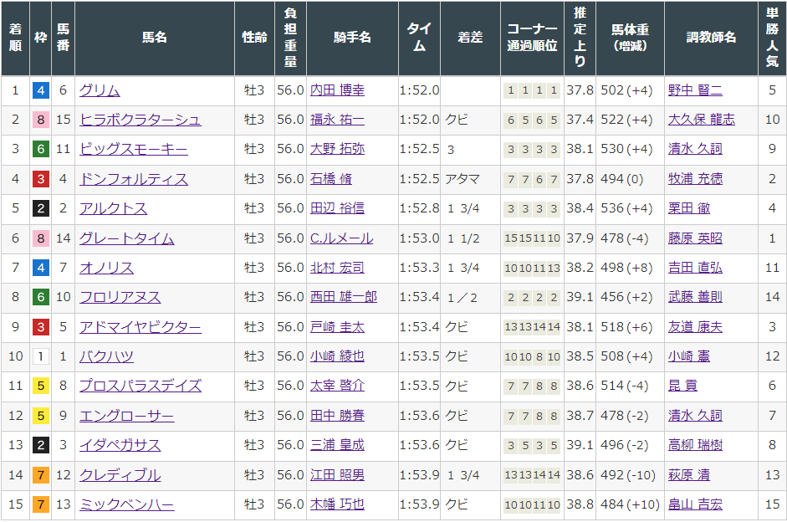Viewport: 787px width, 522px height.
Task: Open horse link ミックベンハー
Action: (x=126, y=504)
